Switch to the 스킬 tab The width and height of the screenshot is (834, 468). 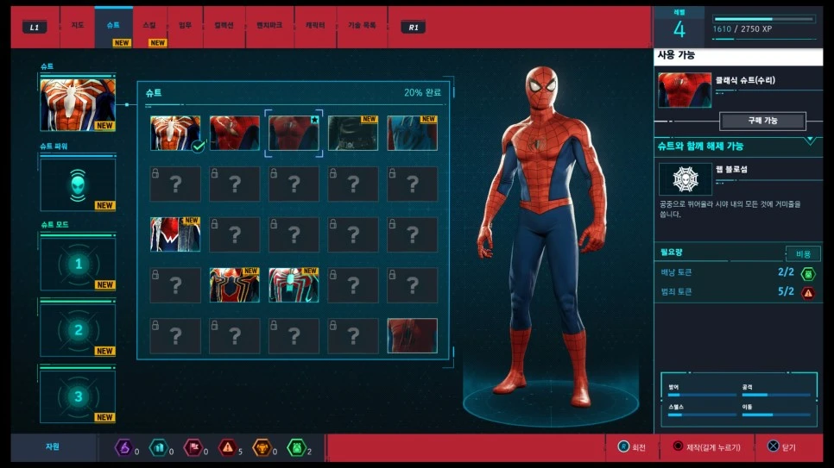tap(149, 26)
